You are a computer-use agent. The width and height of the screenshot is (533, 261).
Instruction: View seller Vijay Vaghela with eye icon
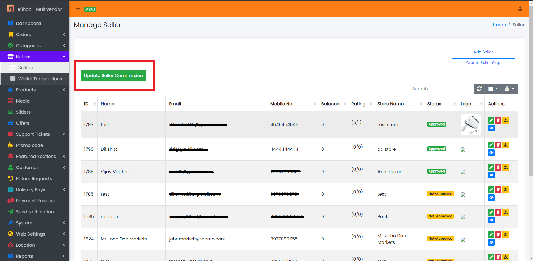[491, 175]
